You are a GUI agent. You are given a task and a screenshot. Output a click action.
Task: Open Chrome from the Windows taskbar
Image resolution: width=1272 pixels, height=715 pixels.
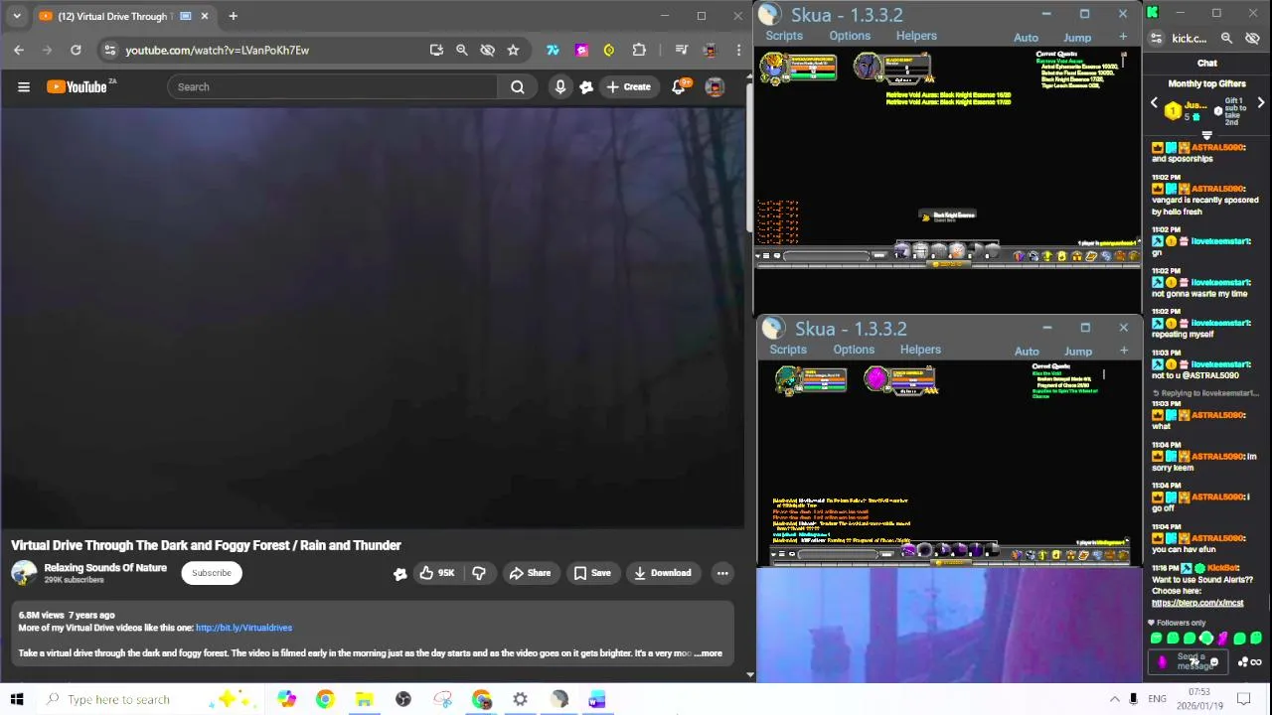(x=325, y=699)
